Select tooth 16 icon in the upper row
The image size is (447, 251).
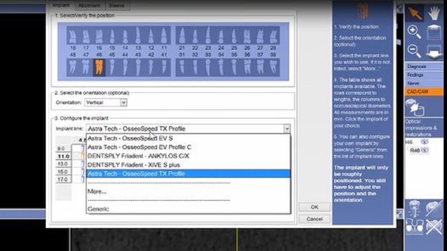99,36
